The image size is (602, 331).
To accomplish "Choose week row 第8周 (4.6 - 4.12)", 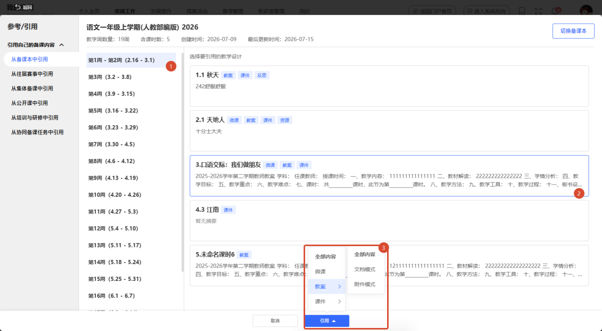I will pos(131,161).
